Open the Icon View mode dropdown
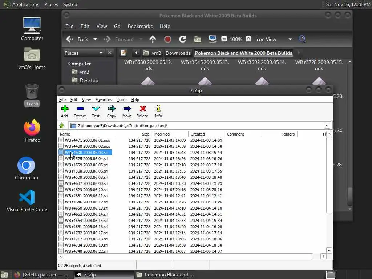The height and width of the screenshot is (279, 372). 290,39
